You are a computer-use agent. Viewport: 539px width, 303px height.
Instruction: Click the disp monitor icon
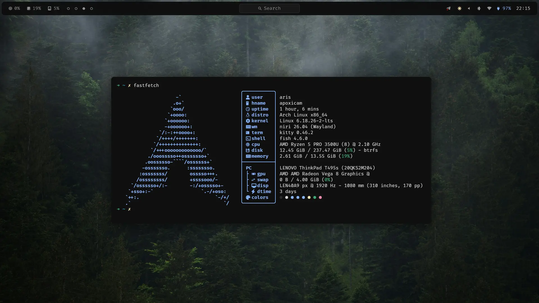tap(254, 186)
